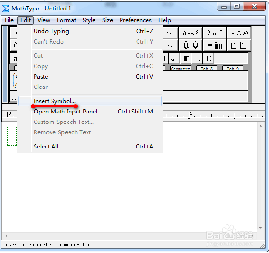
Task: Choose Undo Typing from Edit menu
Action: pos(90,31)
